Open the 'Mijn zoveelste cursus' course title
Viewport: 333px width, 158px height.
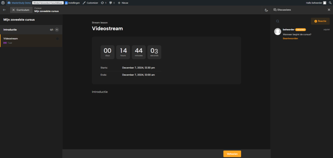47,11
